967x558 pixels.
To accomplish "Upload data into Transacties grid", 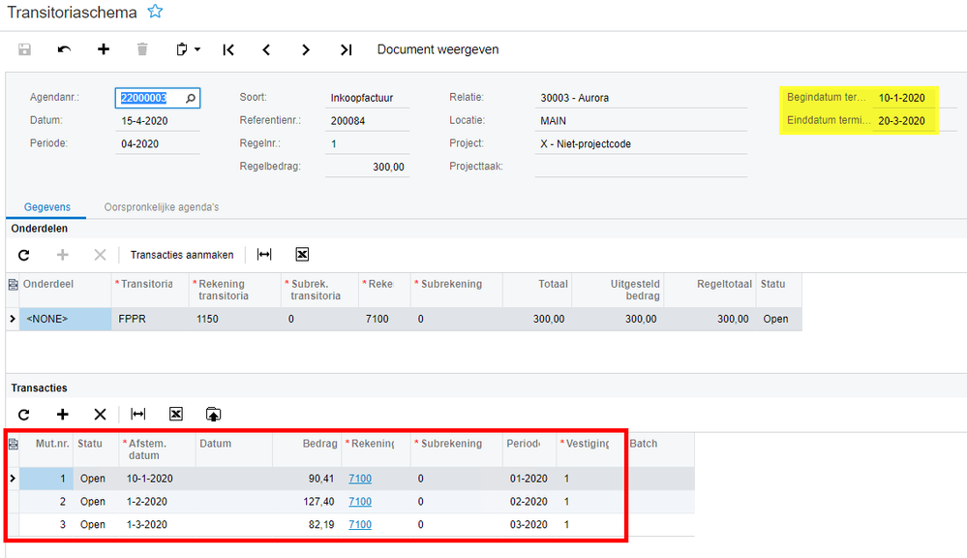I will coord(213,414).
